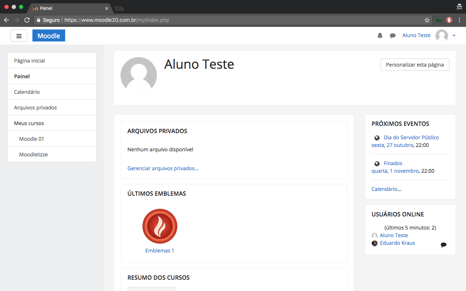
Task: Click the red flame badge image
Action: (x=160, y=226)
